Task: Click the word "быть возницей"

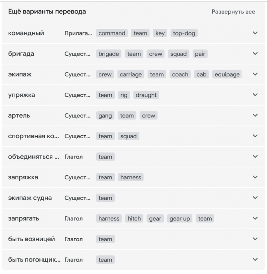Action: pyautogui.click(x=31, y=239)
